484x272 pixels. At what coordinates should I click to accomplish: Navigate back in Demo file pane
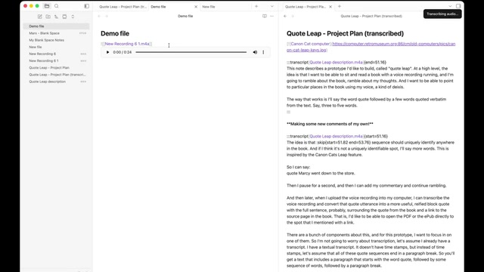click(x=99, y=16)
